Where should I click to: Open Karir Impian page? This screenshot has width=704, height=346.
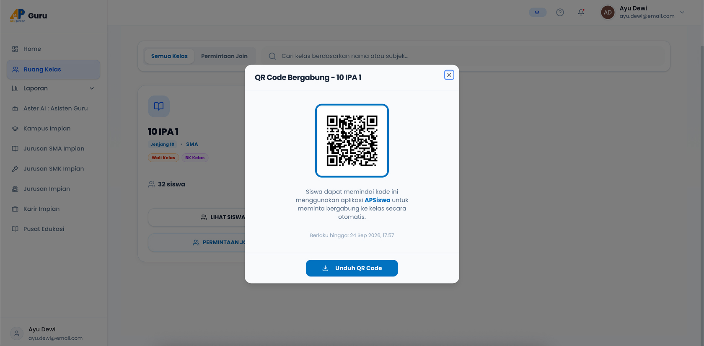53,209
